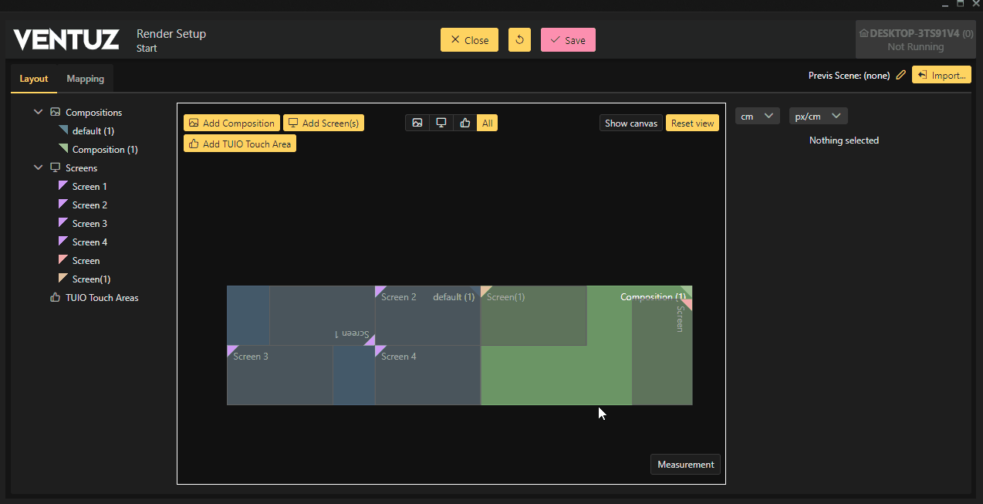Switch to the Layout tab
Screen dimensions: 983x504
coord(34,79)
